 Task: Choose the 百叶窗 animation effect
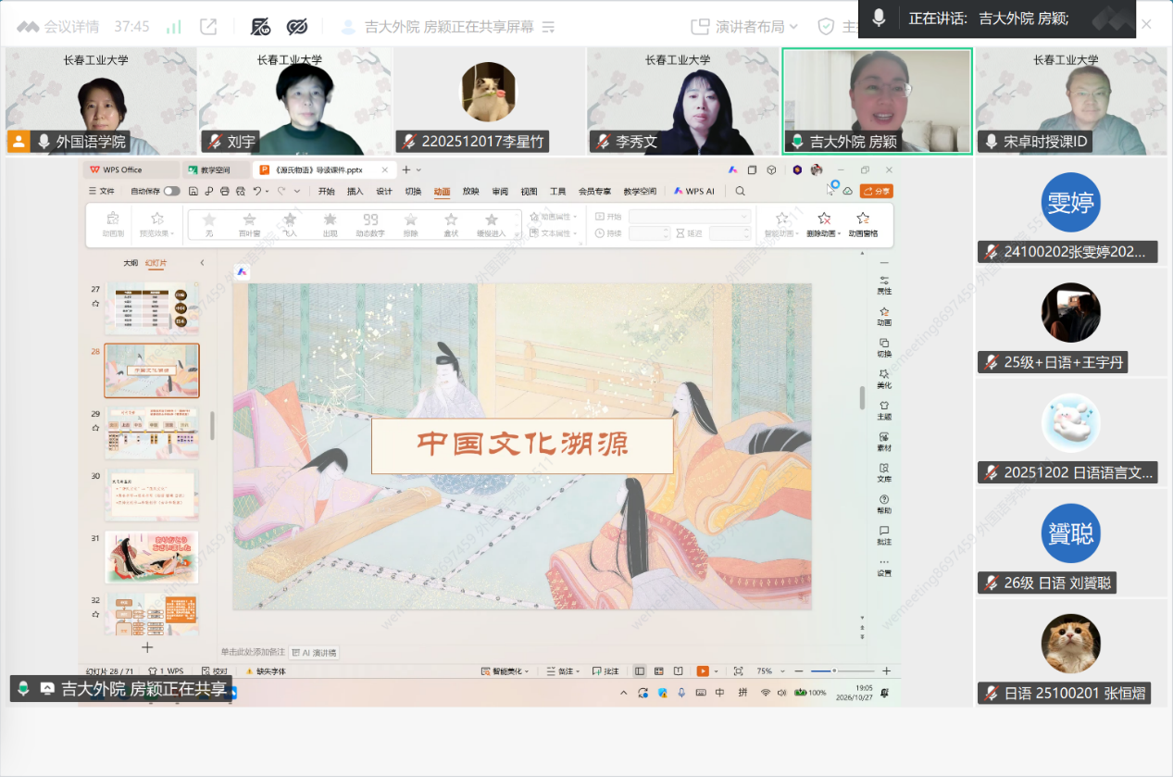click(x=249, y=224)
